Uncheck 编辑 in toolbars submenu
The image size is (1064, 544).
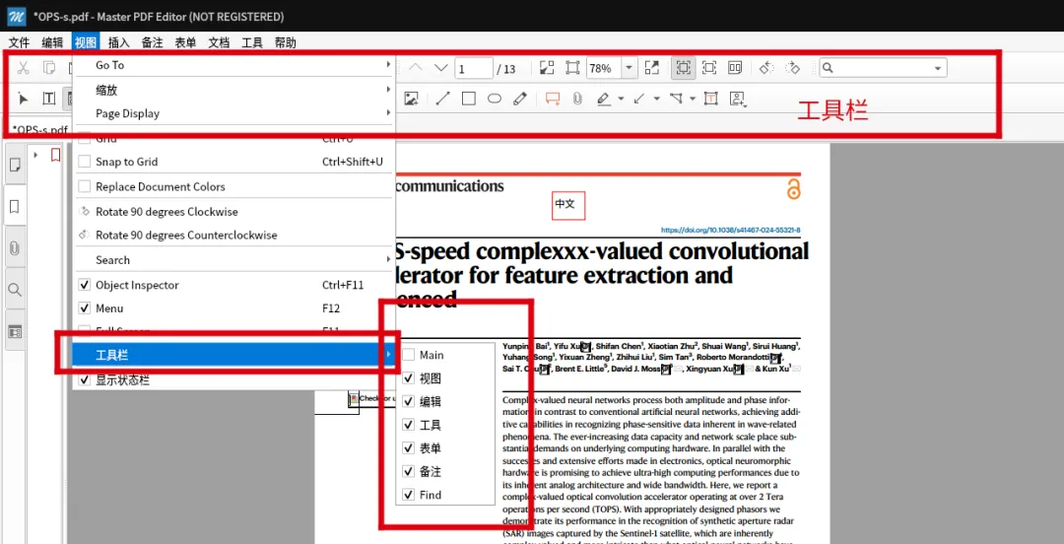coord(408,401)
